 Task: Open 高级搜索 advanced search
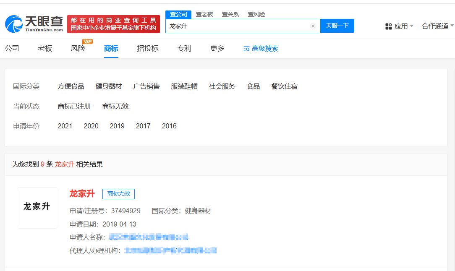point(261,49)
